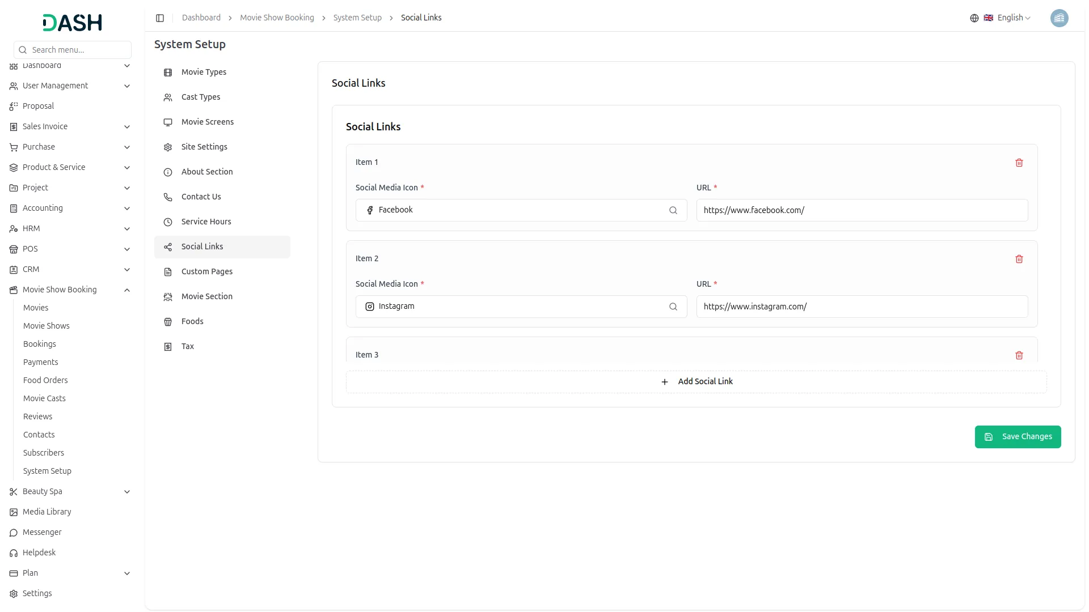Collapse the Movie Show Booking menu
The height and width of the screenshot is (612, 1089).
click(127, 290)
